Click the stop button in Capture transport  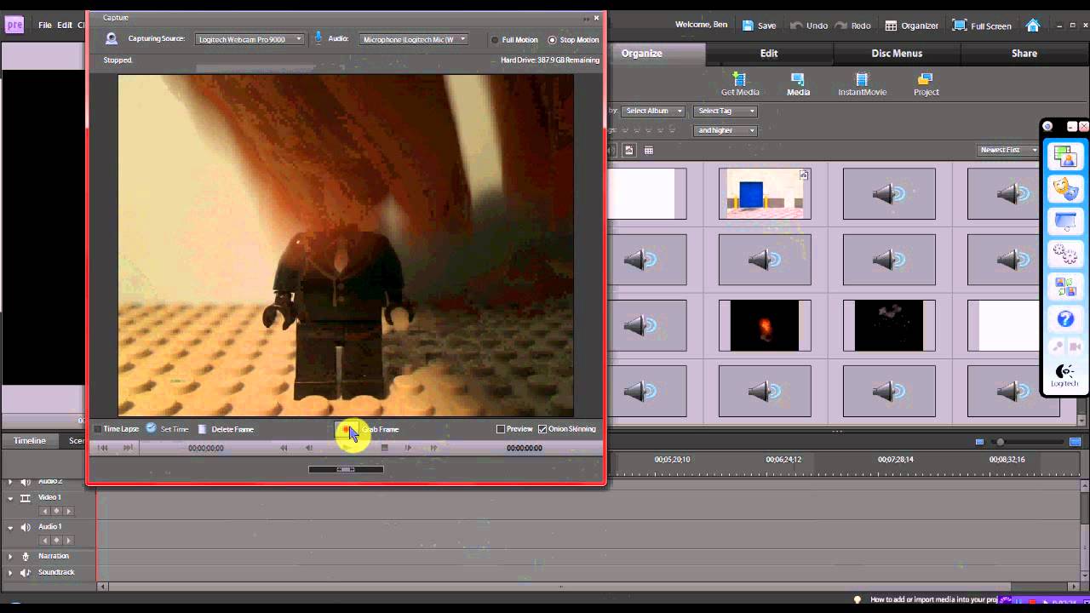tap(384, 448)
